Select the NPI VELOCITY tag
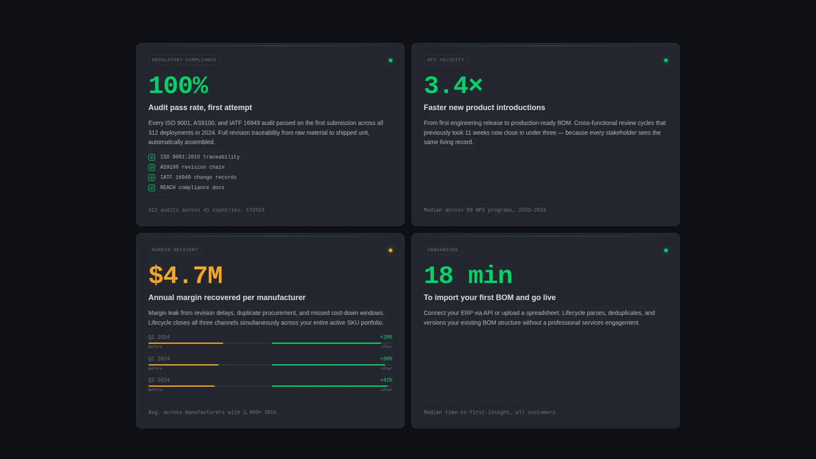 [446, 60]
